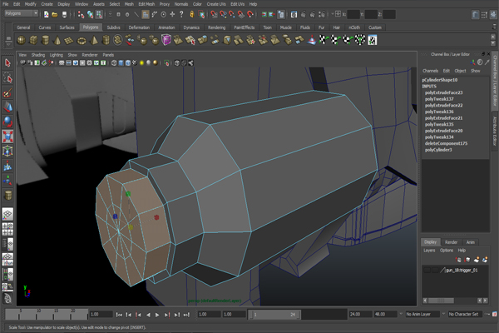
Task: Create a polygon pipe from the shelf
Action: (106, 41)
